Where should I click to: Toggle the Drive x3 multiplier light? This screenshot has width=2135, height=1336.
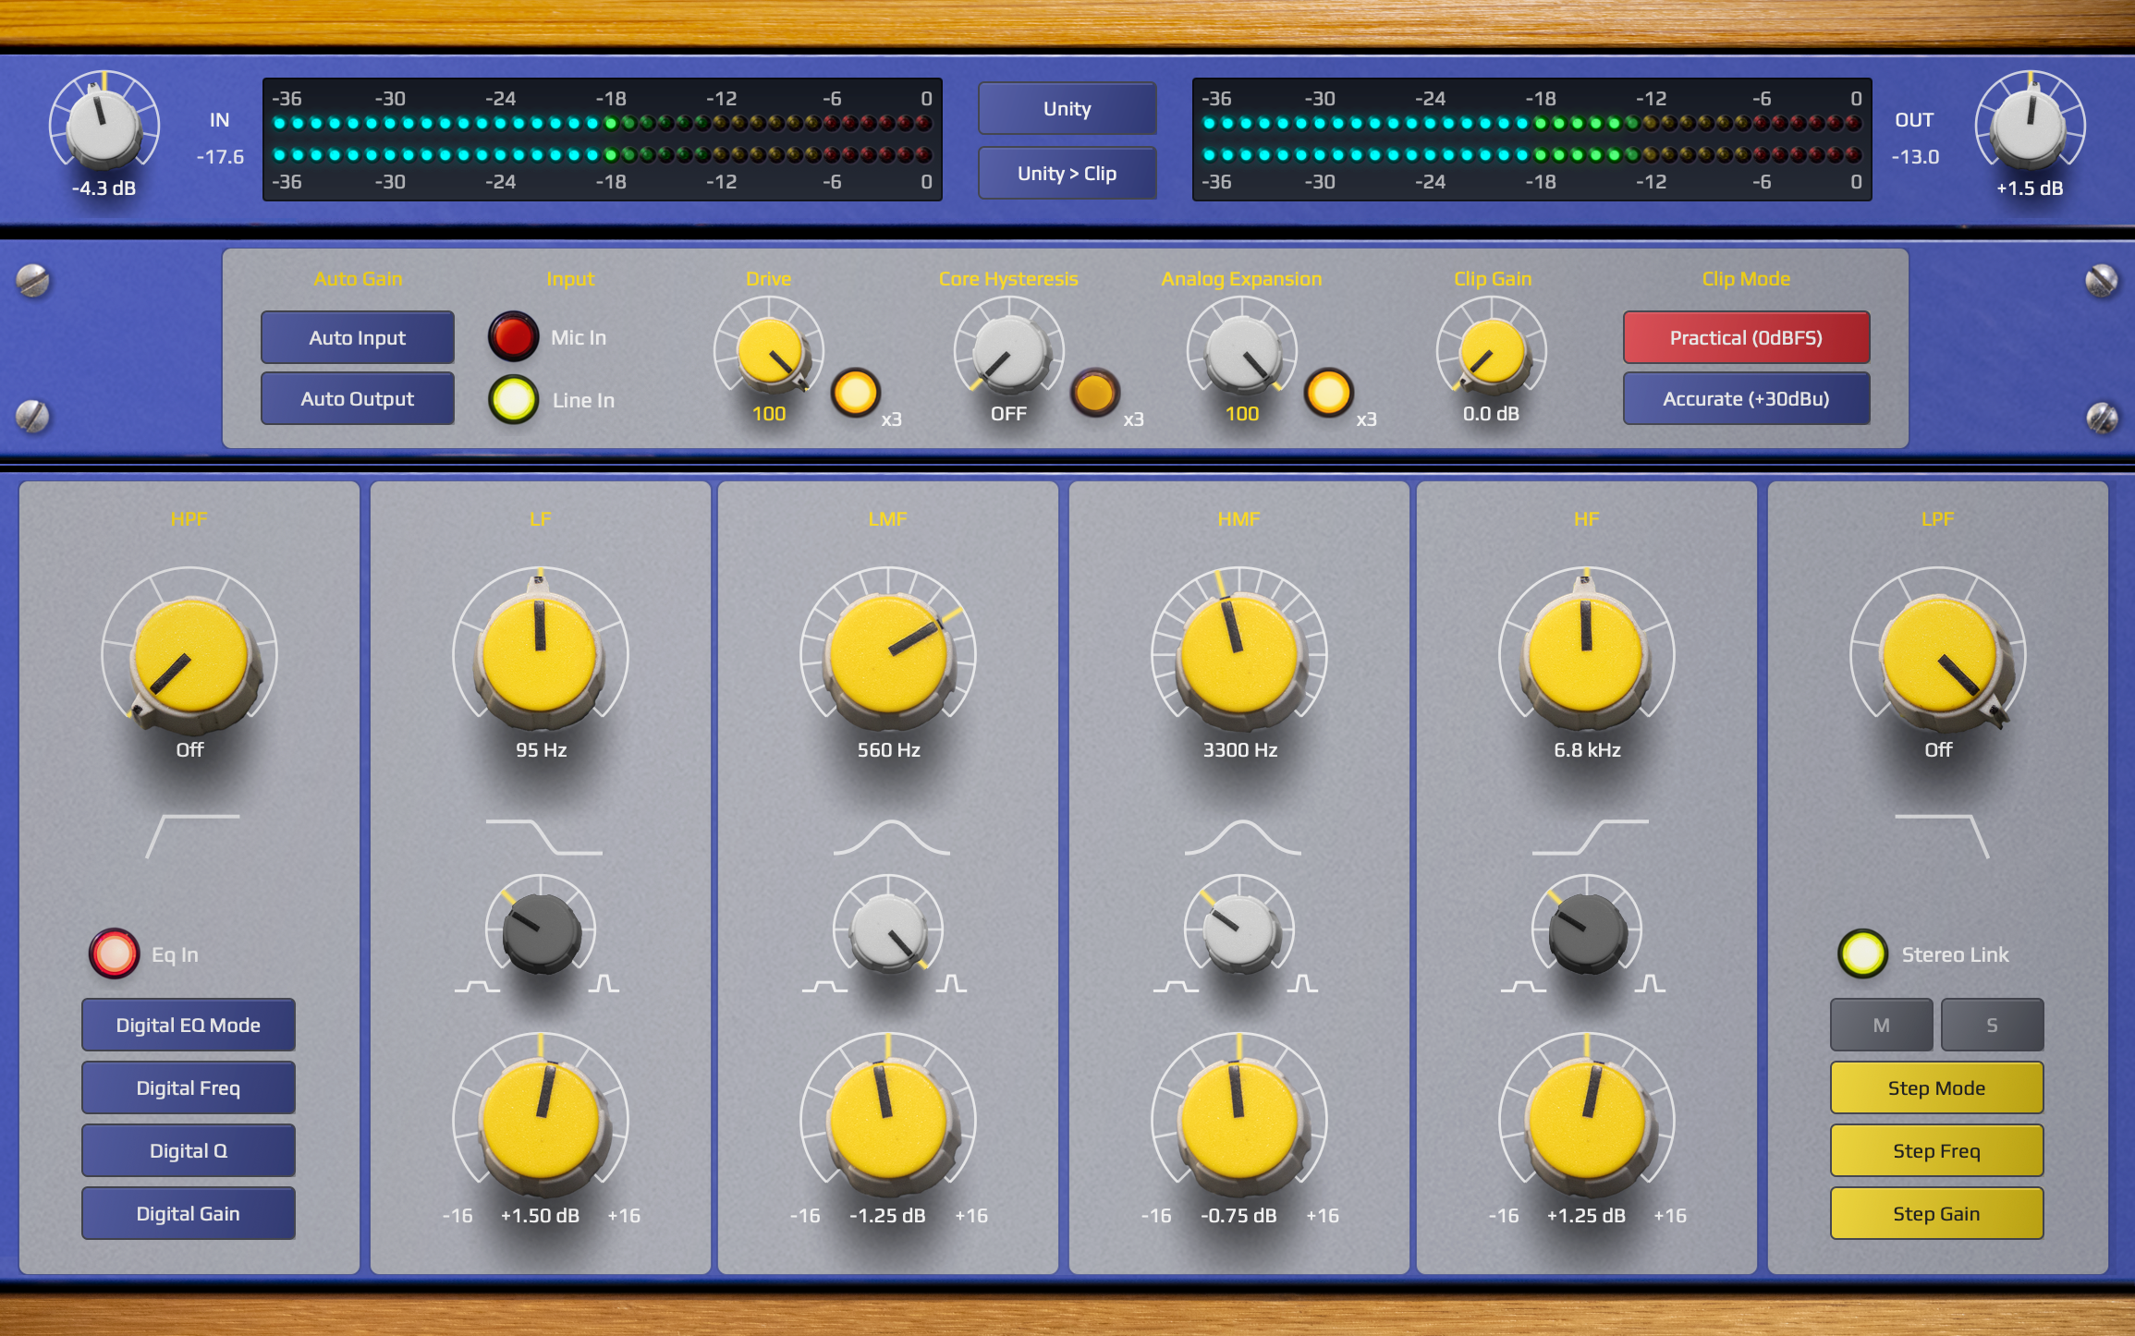point(855,393)
